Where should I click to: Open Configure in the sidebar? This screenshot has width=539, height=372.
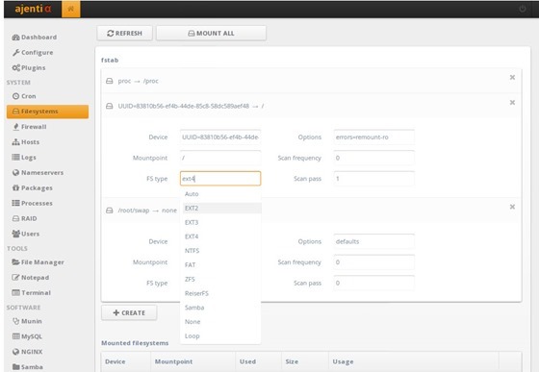(x=33, y=53)
